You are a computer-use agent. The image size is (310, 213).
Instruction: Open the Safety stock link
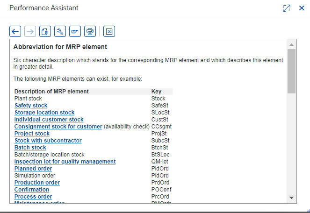31,106
